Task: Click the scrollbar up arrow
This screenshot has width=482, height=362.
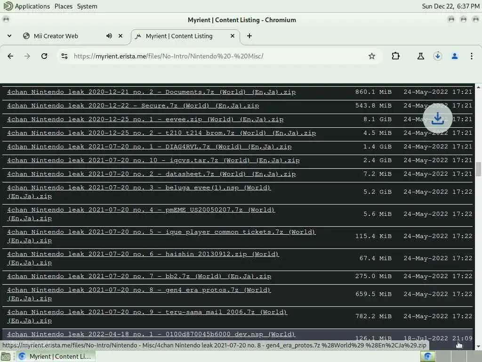Action: point(478,87)
